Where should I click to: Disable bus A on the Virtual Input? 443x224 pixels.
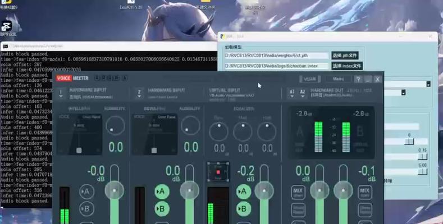click(x=243, y=192)
